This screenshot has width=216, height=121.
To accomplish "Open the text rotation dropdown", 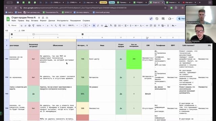I will 141,26.
